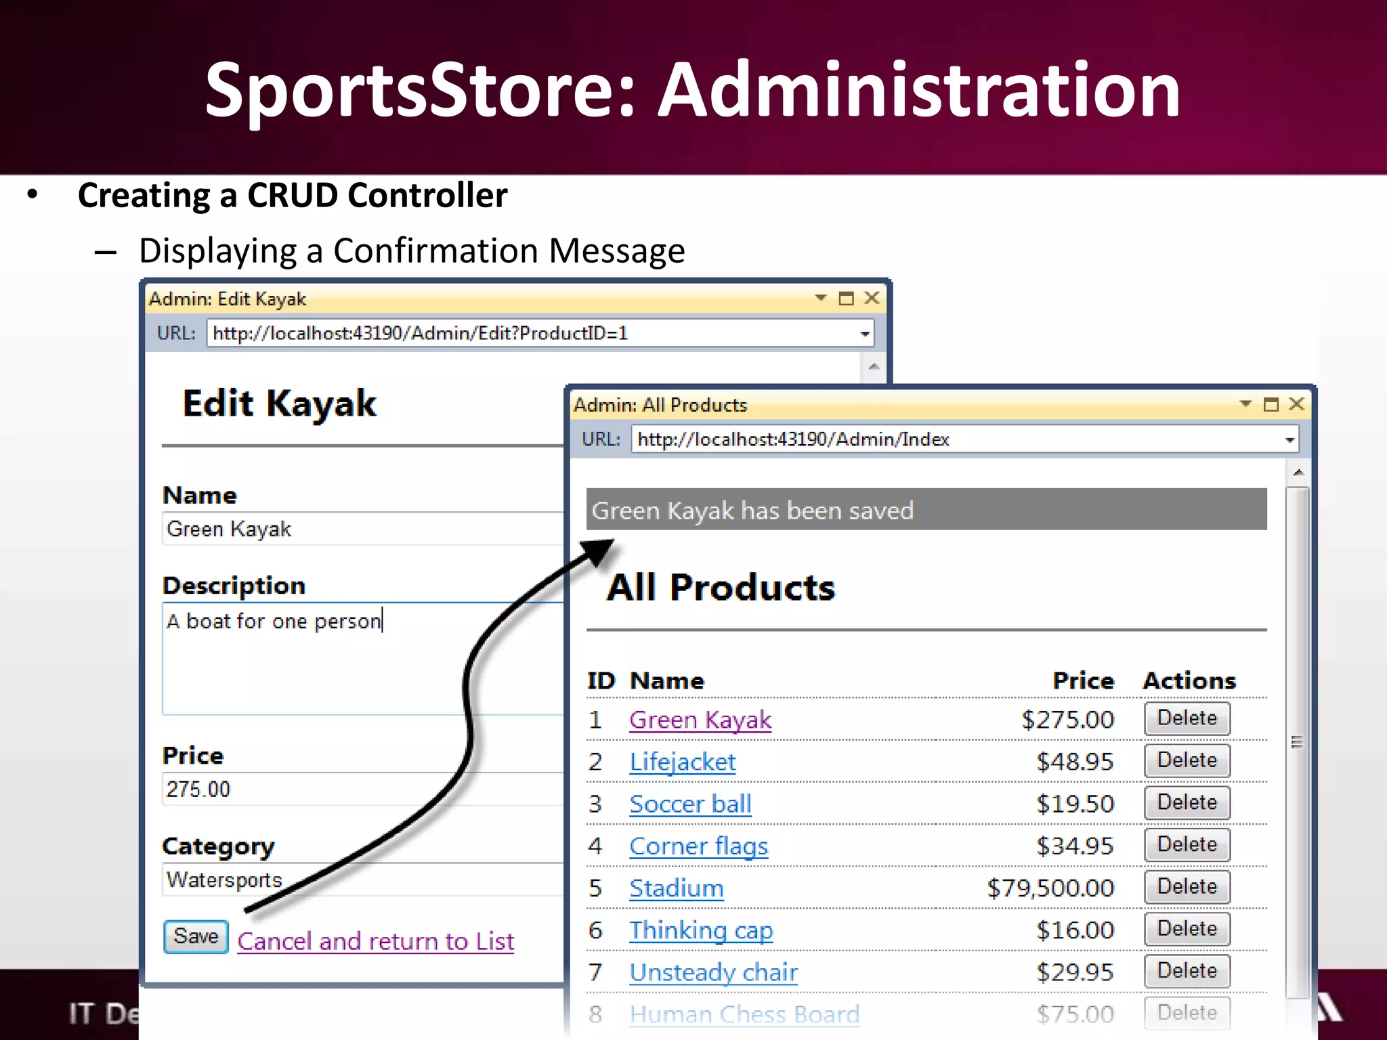Delete the Stadium product
The width and height of the screenshot is (1387, 1040).
click(1187, 886)
